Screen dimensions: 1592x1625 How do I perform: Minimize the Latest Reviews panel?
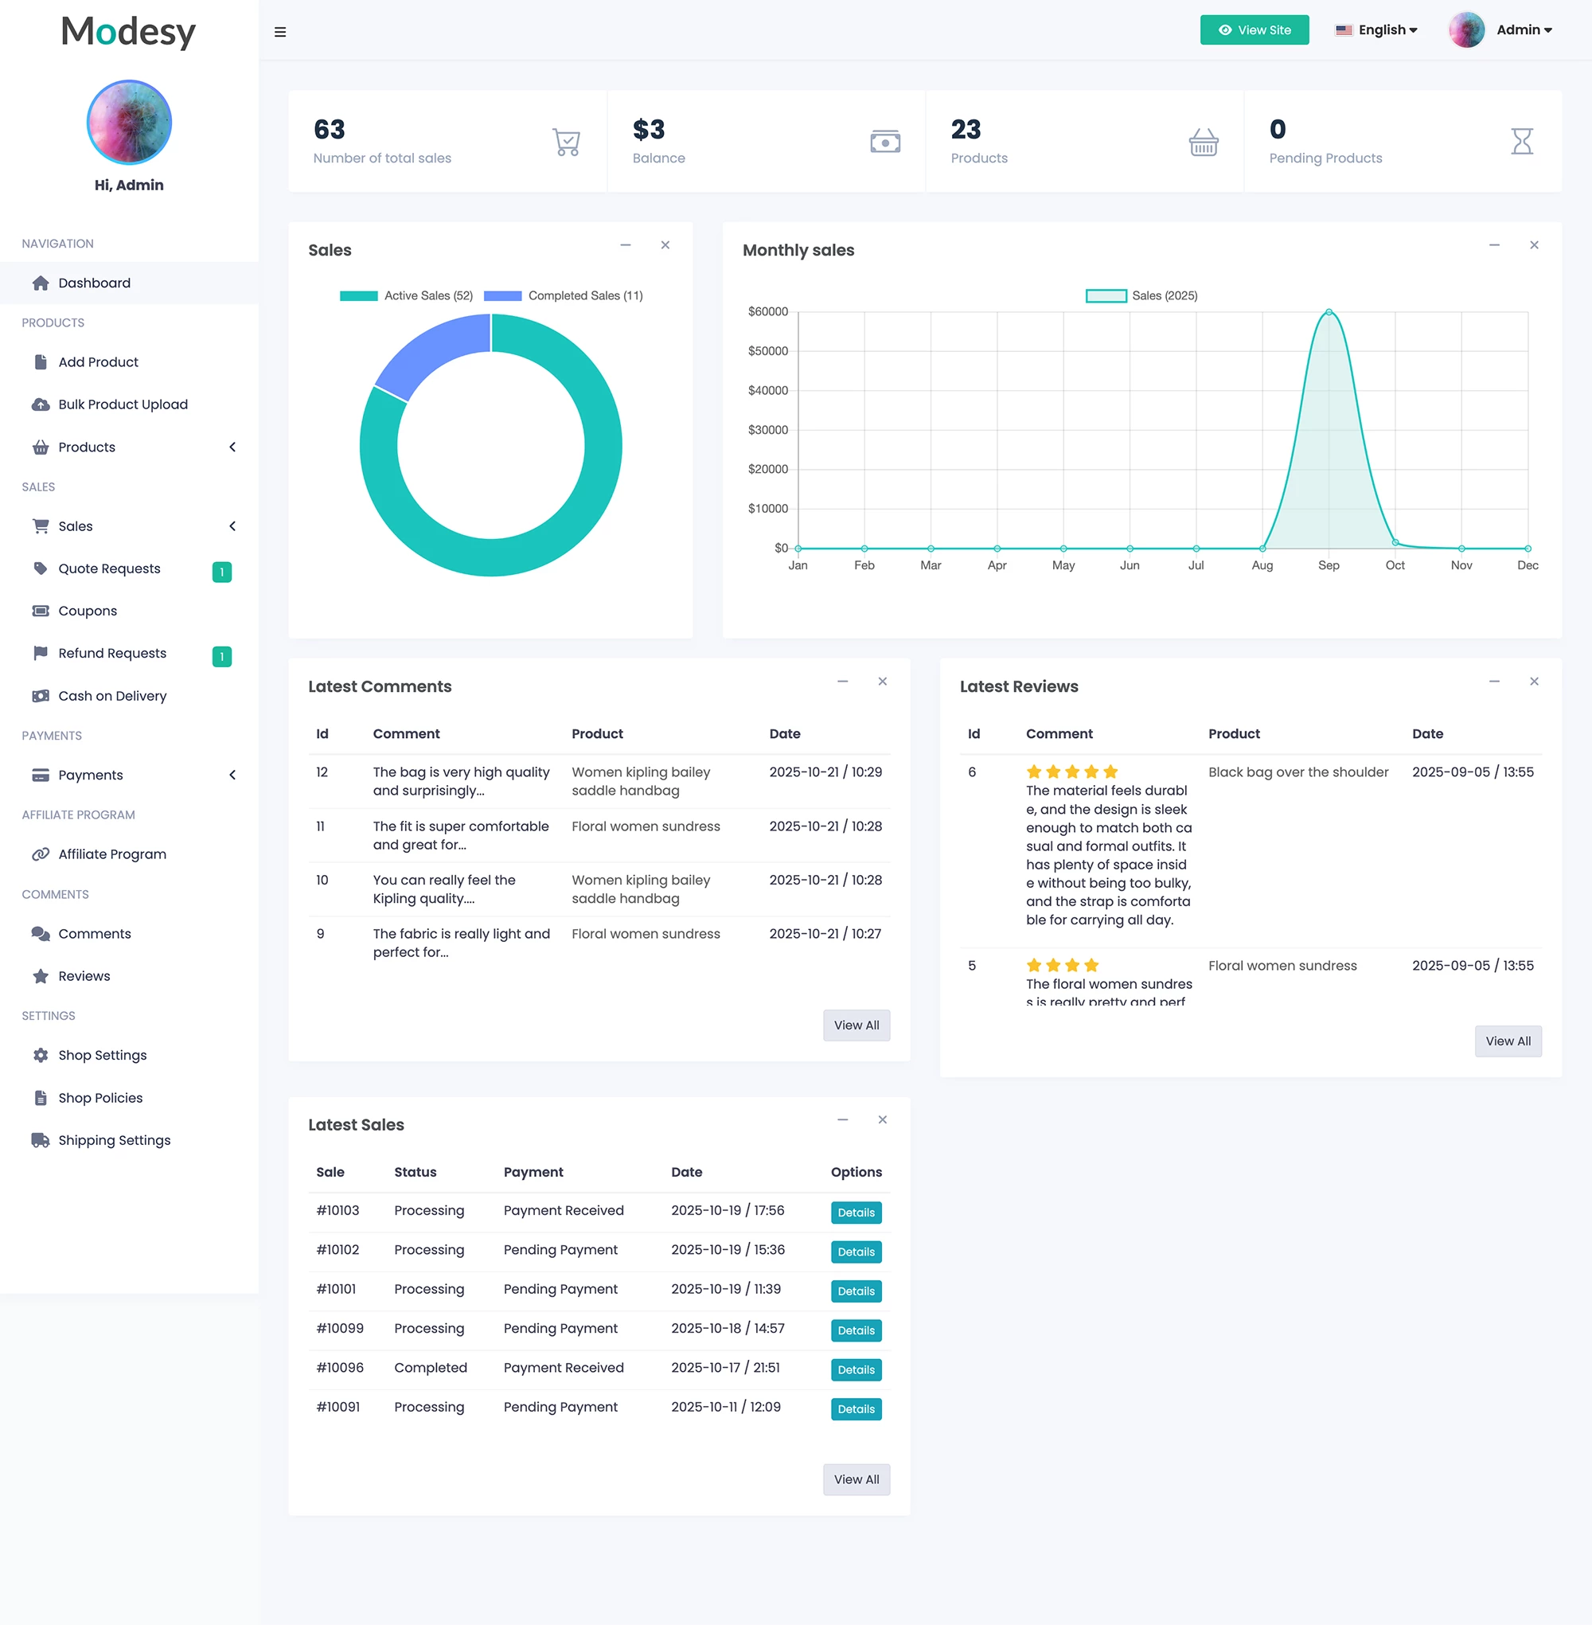click(1493, 682)
